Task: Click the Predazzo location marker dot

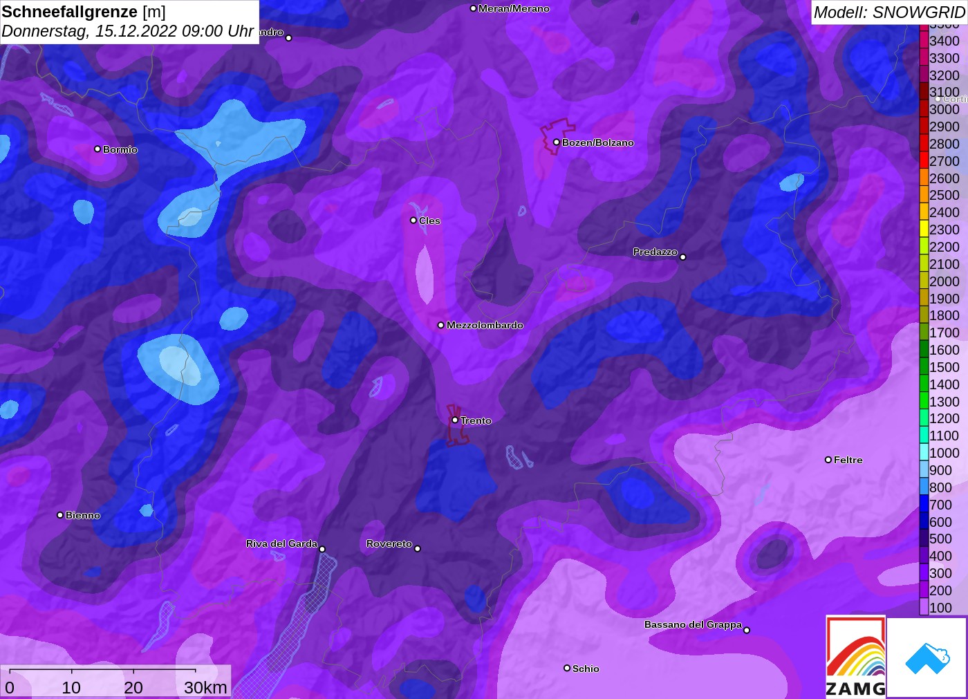Action: pos(682,257)
